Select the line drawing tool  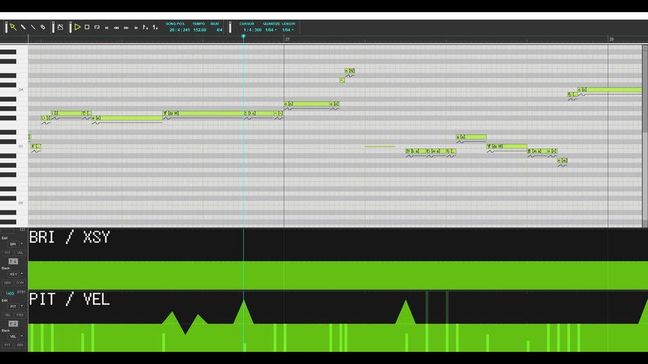coord(33,27)
